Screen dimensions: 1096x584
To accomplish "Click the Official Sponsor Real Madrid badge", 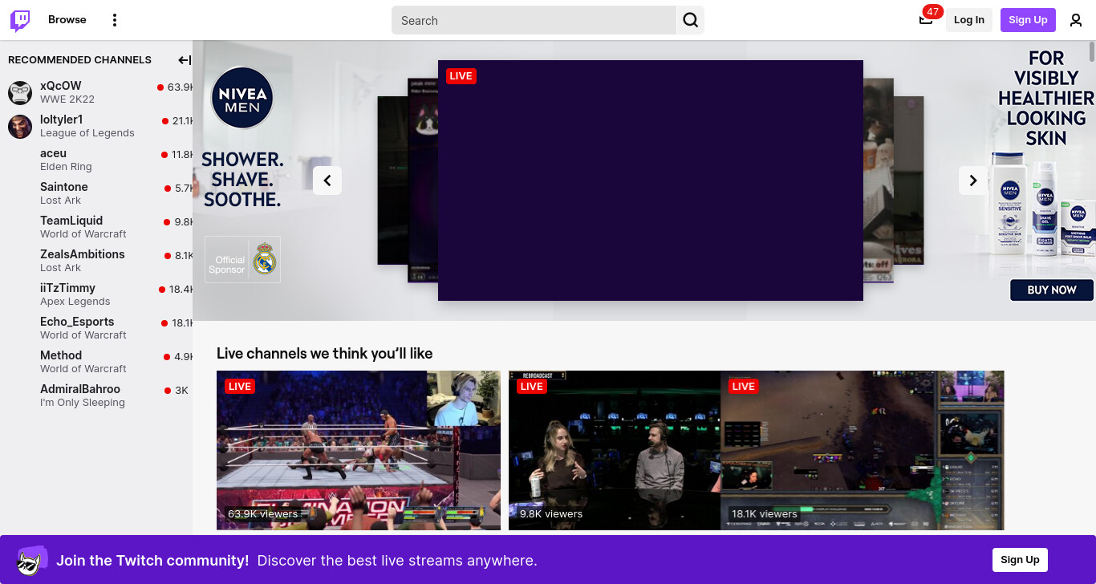I will [242, 259].
